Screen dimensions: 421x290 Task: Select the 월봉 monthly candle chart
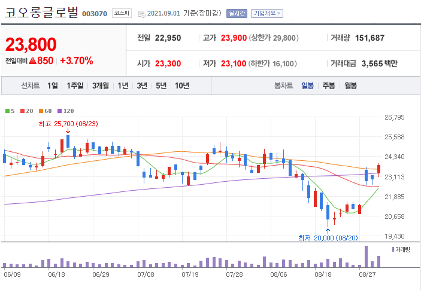coord(350,86)
